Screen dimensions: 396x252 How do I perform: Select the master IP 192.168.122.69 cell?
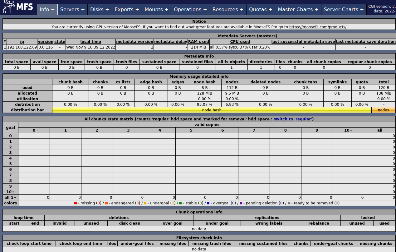(x=22, y=47)
